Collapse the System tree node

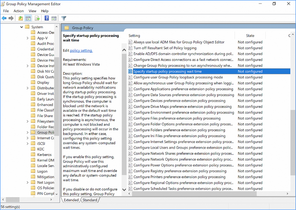[x=22, y=27]
